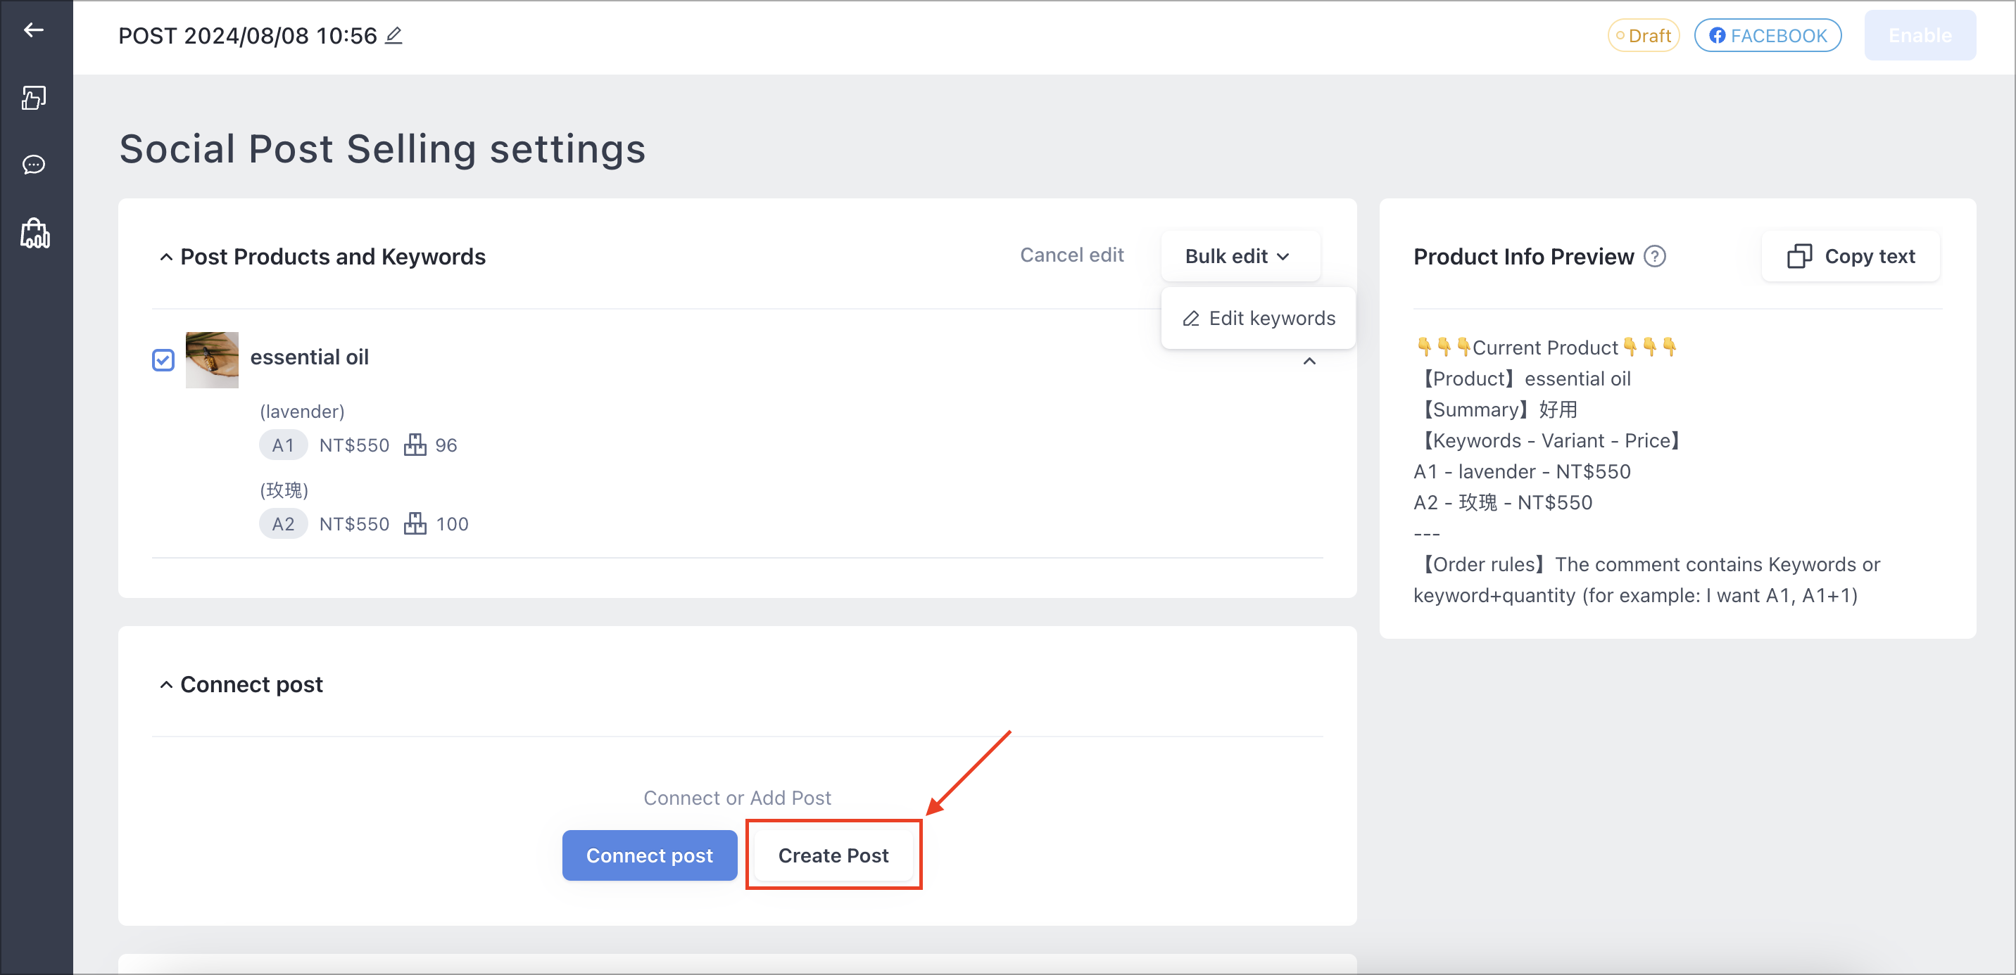Open the shopping bag analytics icon
Viewport: 2016px width, 975px height.
34,233
